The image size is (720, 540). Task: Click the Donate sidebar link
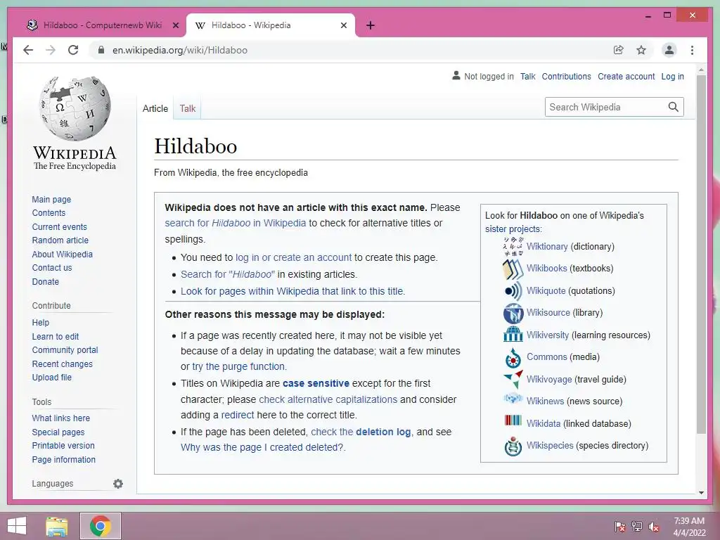(x=46, y=281)
